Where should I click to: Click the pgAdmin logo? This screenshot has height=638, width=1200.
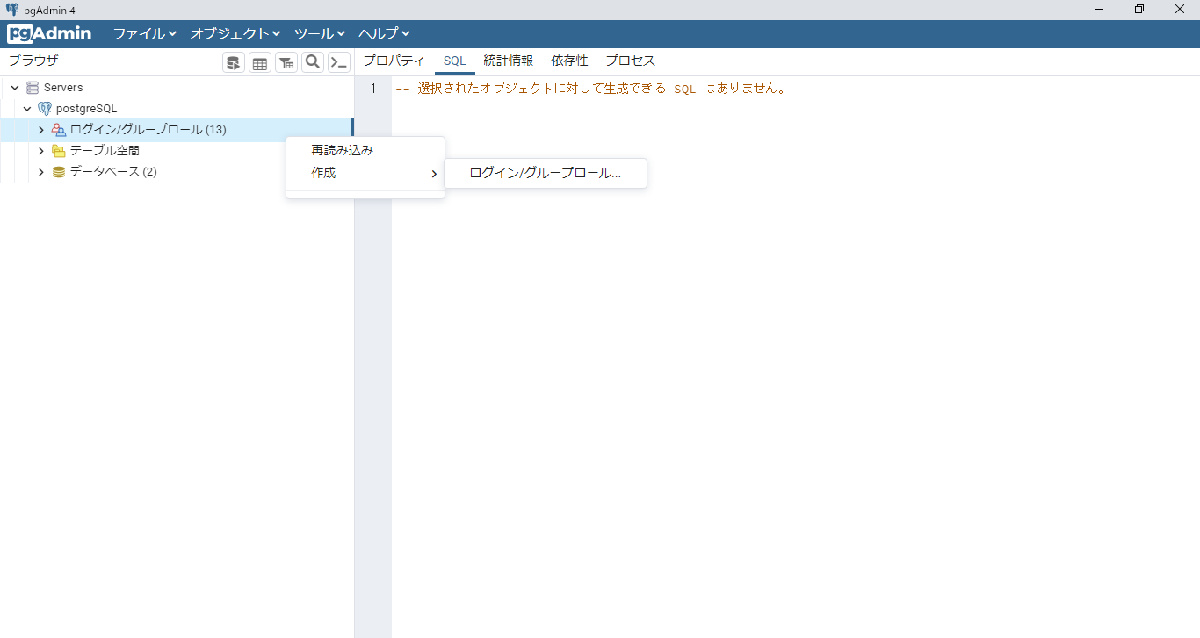[x=49, y=34]
